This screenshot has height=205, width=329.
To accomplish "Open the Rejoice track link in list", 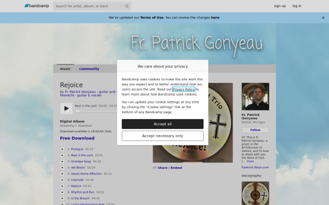I will [76, 186].
